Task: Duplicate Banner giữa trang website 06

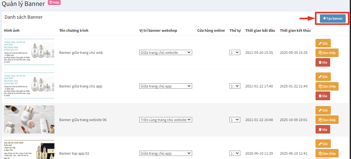Action: pos(327,120)
